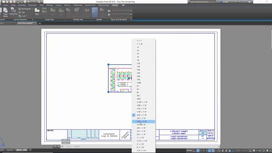Click the workspace switching gear icon
Screen dimensions: 272x153
click(x=254, y=150)
